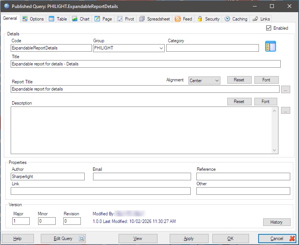Click the globe icon in title bar
The width and height of the screenshot is (299, 245).
pos(7,6)
